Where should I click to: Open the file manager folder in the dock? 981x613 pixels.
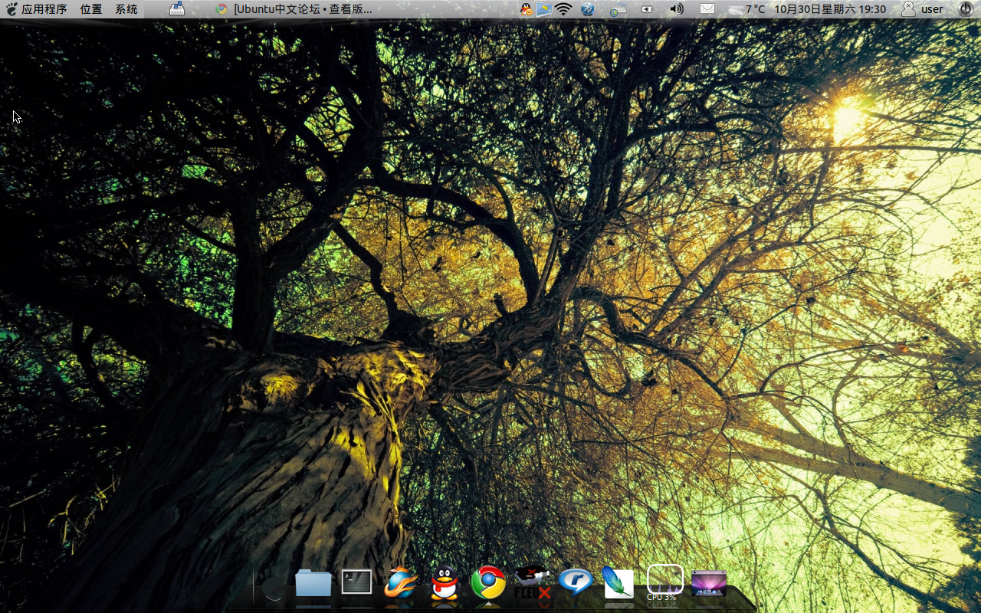(313, 584)
